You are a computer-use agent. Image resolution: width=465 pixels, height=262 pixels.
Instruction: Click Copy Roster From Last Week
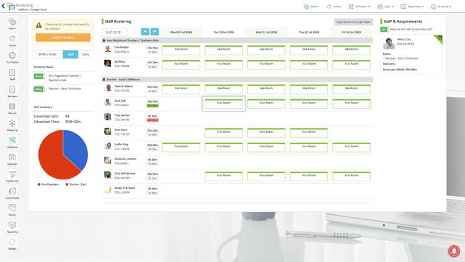[353, 22]
